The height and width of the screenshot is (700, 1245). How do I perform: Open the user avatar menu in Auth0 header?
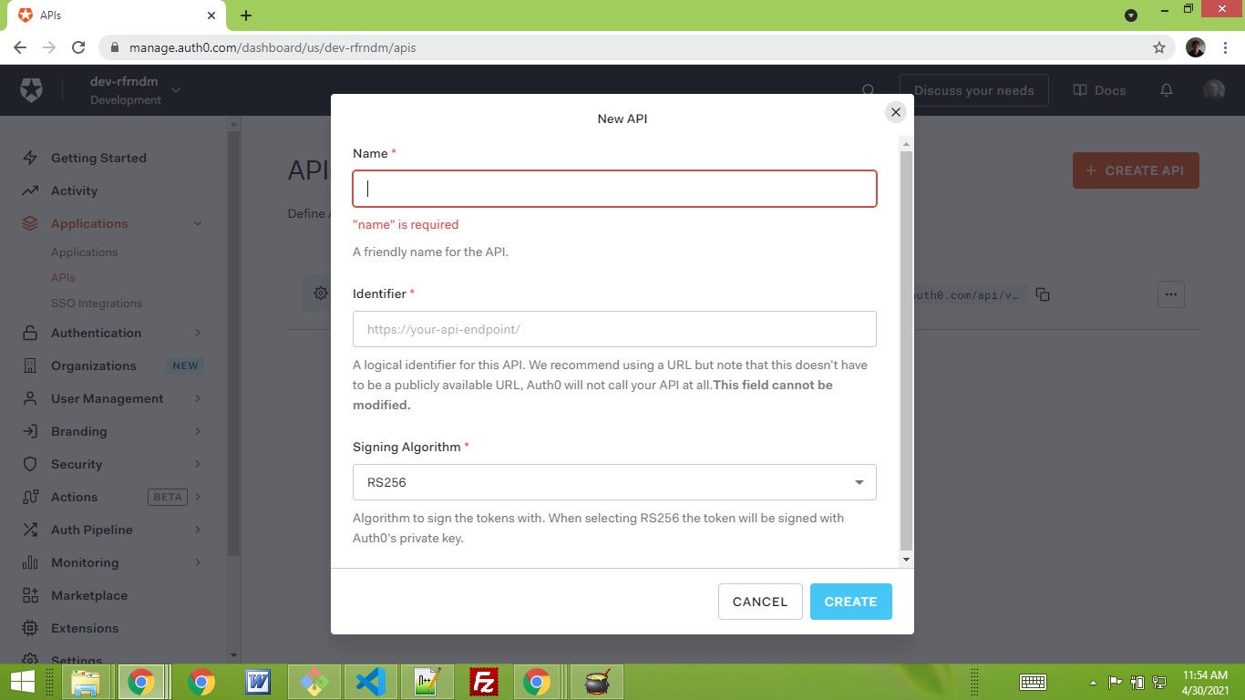click(x=1214, y=90)
